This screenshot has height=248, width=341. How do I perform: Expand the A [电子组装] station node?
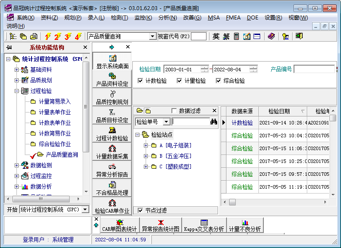146,145
